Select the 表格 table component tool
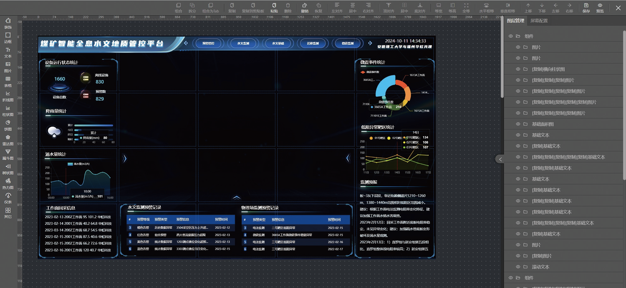This screenshot has width=626, height=288. pyautogui.click(x=8, y=82)
